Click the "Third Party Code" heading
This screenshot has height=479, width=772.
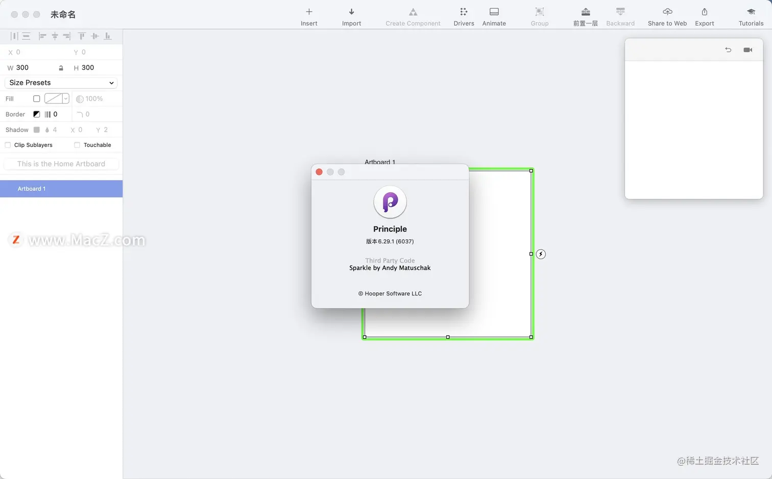(x=390, y=261)
